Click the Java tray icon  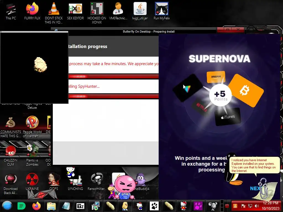[x=235, y=206]
